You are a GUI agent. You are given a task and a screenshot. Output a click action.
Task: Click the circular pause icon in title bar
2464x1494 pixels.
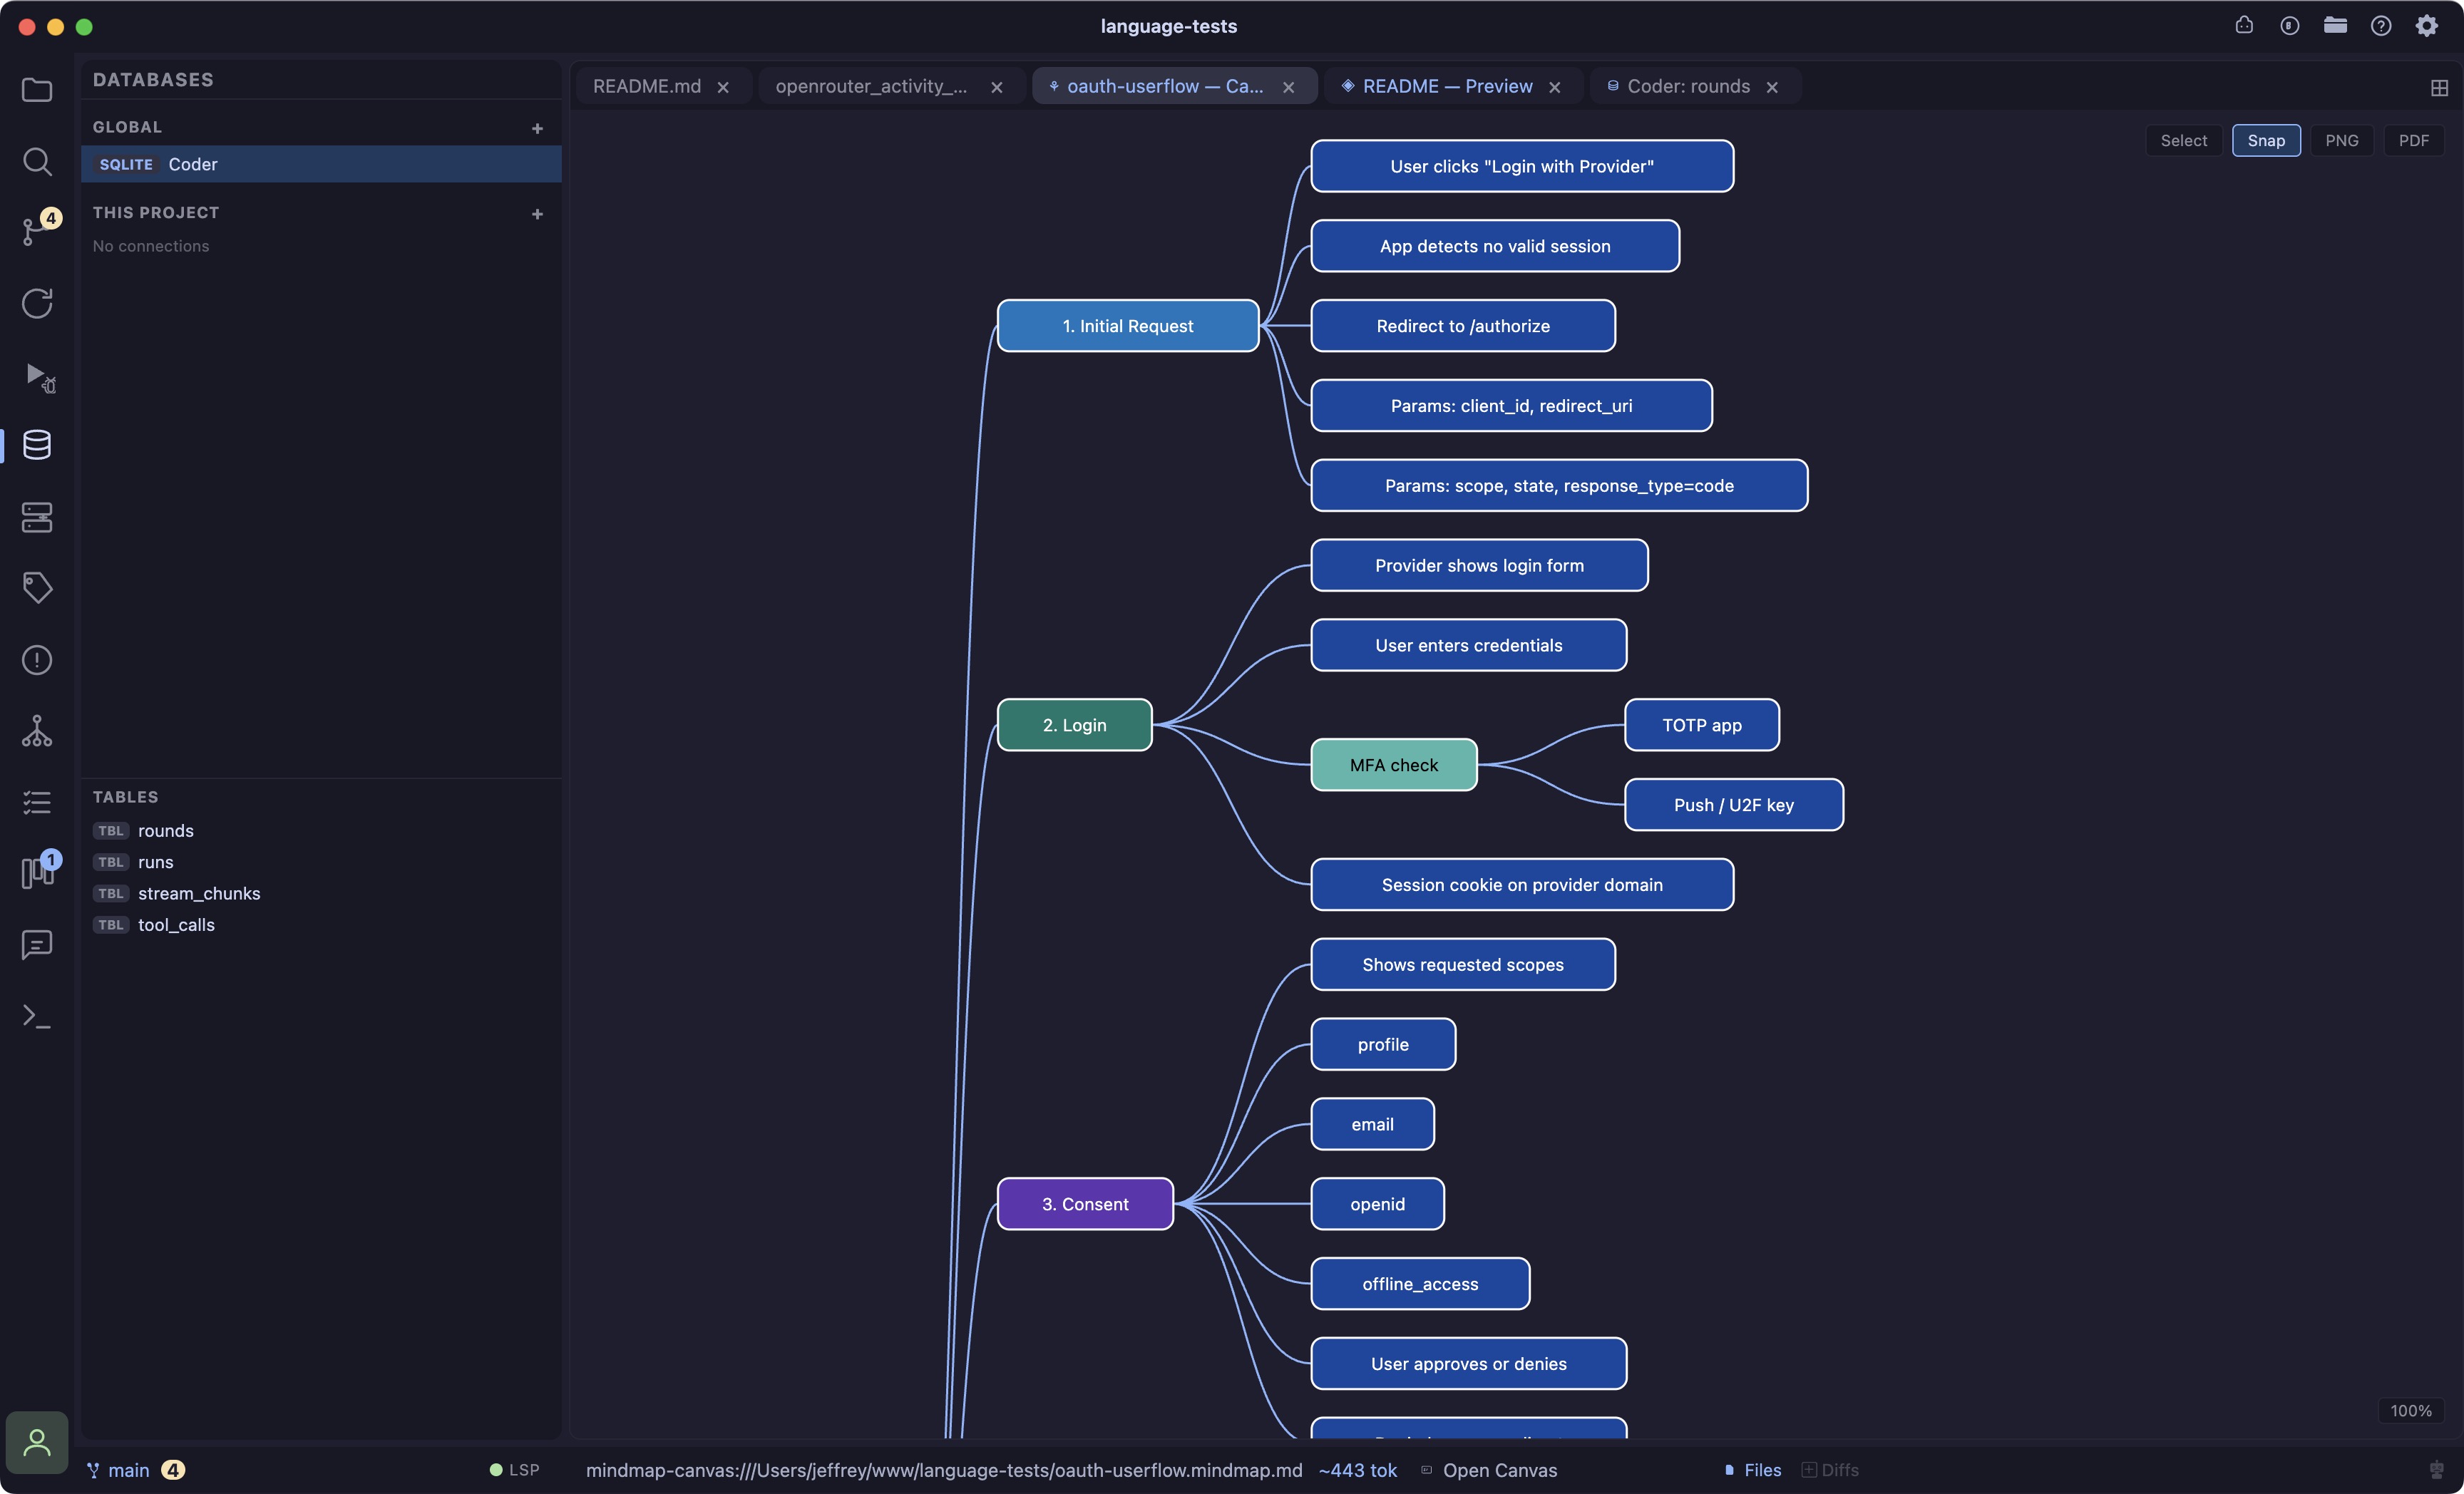(x=2290, y=25)
